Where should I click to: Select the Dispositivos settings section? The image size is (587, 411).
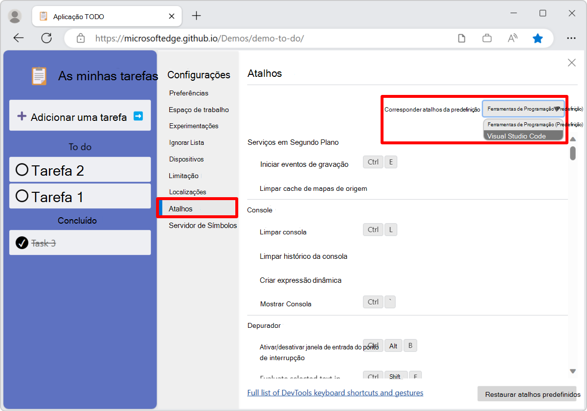pyautogui.click(x=185, y=159)
